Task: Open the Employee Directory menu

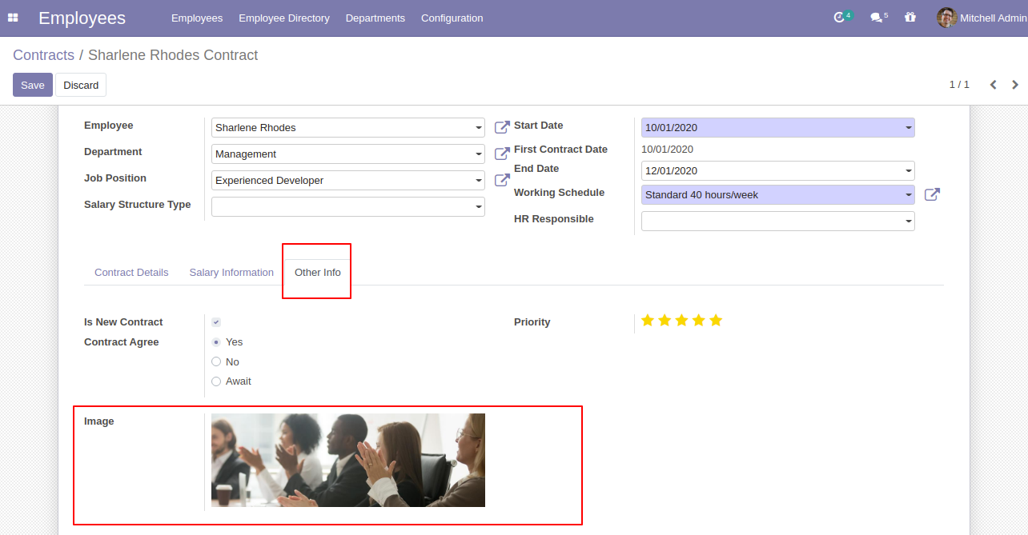Action: (284, 18)
